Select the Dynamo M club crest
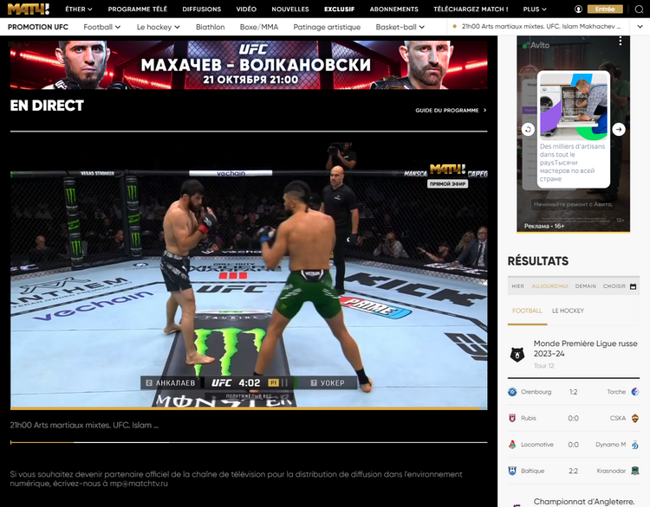Screen dimensions: 650x507 coord(634,445)
